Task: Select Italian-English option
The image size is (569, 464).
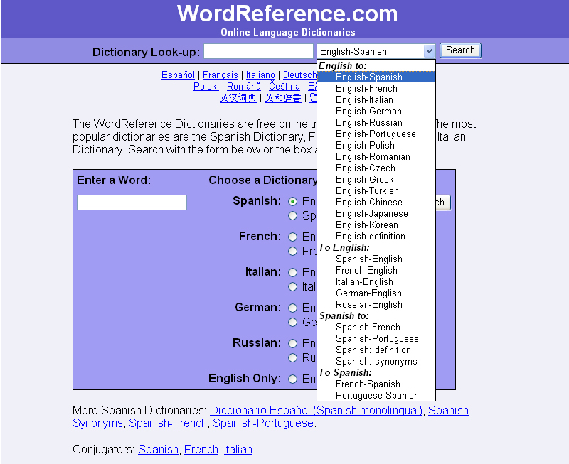Action: click(x=376, y=281)
